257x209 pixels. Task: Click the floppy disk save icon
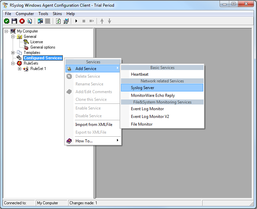pos(14,21)
